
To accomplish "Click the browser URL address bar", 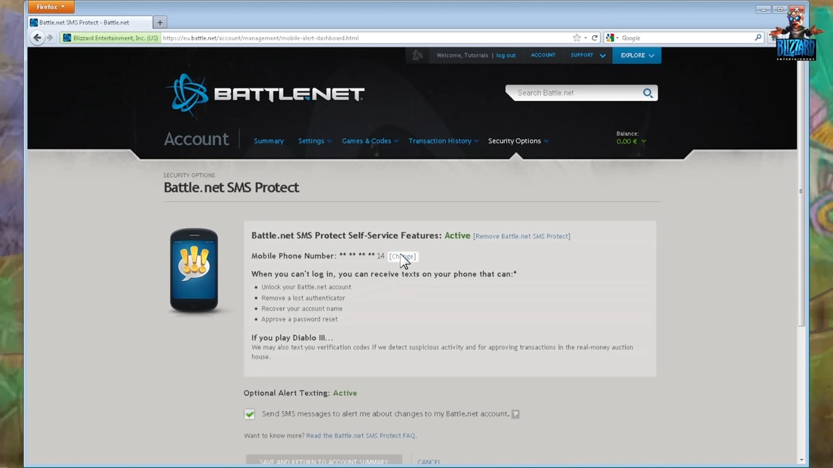I will click(x=364, y=38).
